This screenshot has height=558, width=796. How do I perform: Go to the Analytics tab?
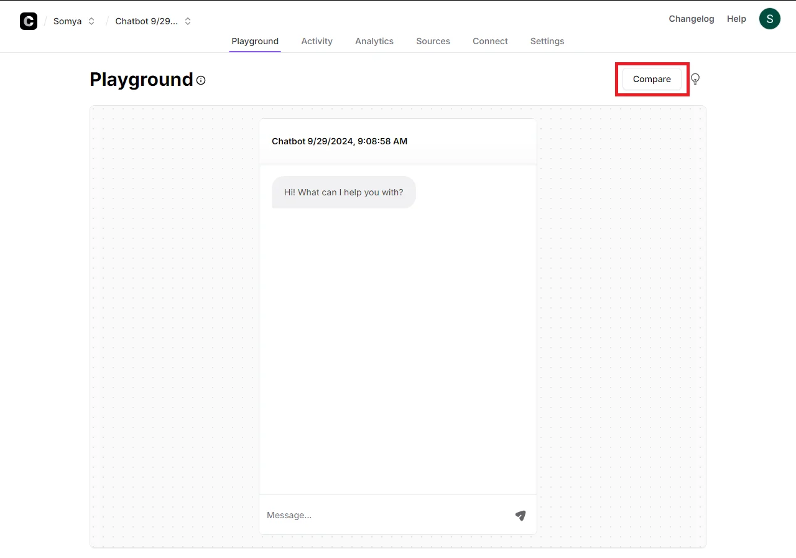374,41
